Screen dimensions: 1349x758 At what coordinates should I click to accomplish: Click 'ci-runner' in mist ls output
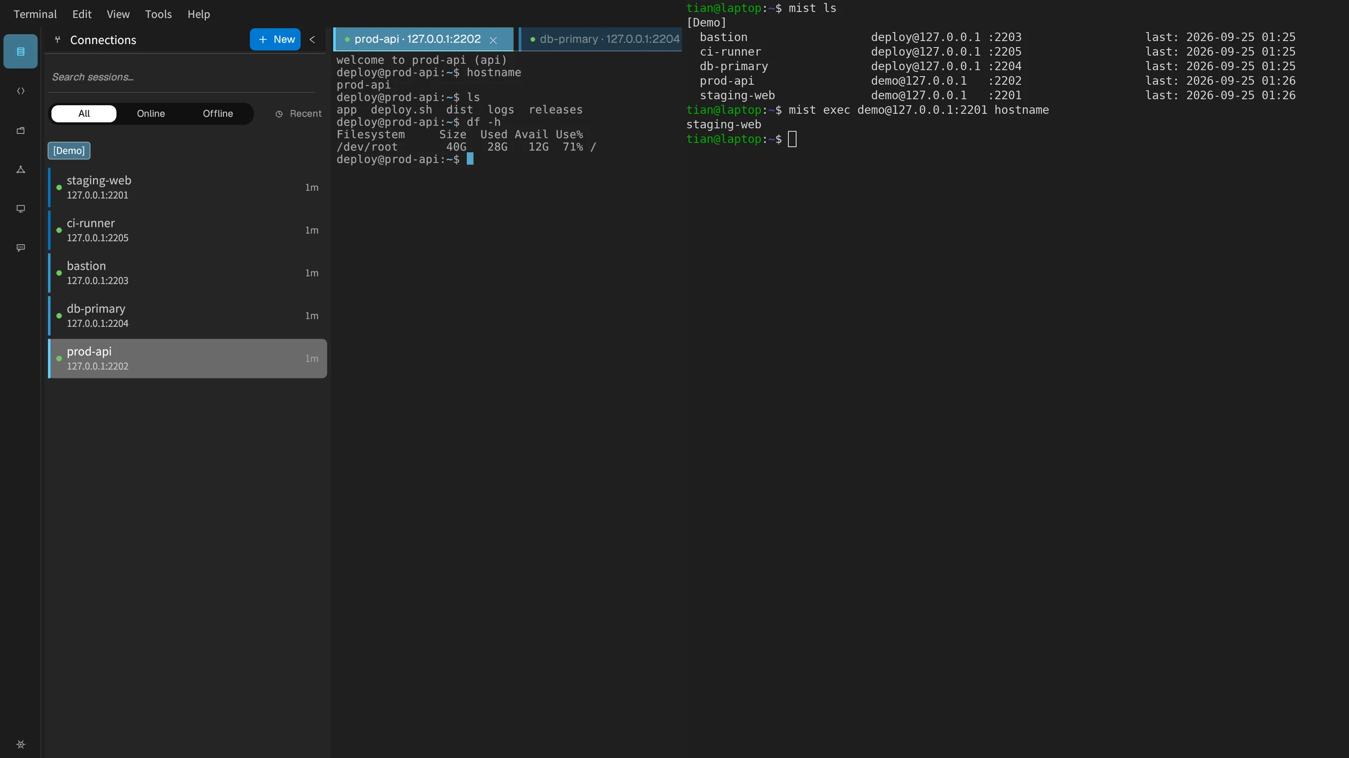[730, 52]
